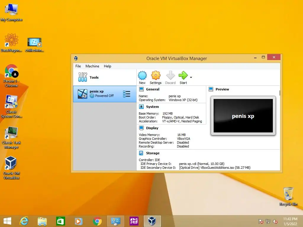Image resolution: width=303 pixels, height=227 pixels.
Task: Click the VM name value in General
Action: (175, 96)
